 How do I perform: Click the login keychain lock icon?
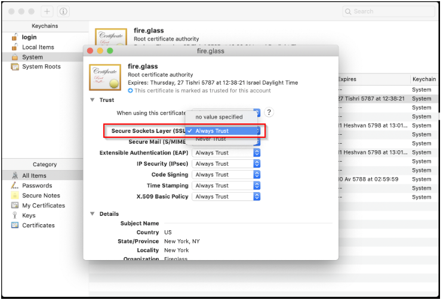tap(15, 37)
